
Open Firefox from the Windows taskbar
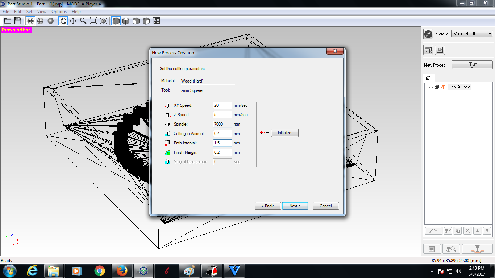122,271
